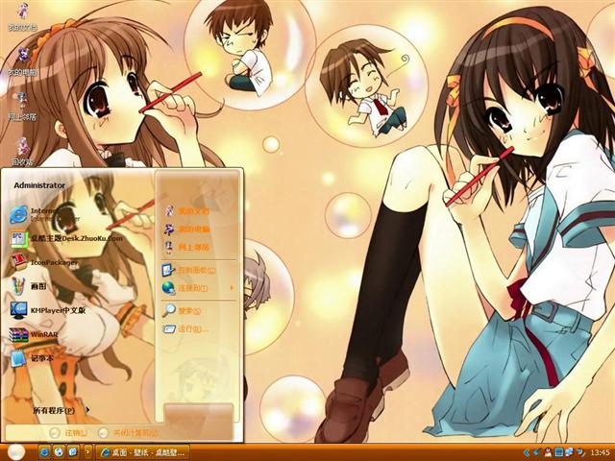Open WinRAR from the Start menu
Screen dimensions: 615x461
(34, 335)
